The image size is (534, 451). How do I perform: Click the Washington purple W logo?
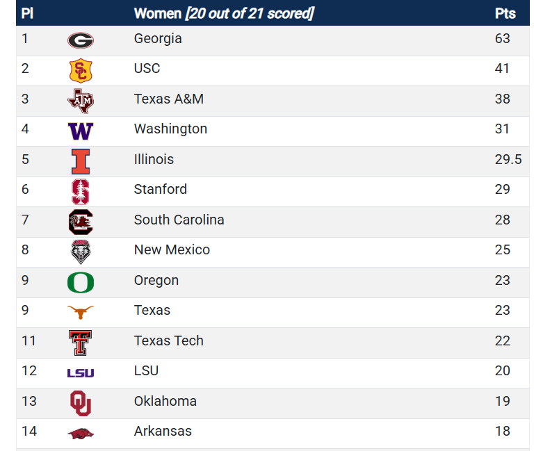(x=81, y=131)
